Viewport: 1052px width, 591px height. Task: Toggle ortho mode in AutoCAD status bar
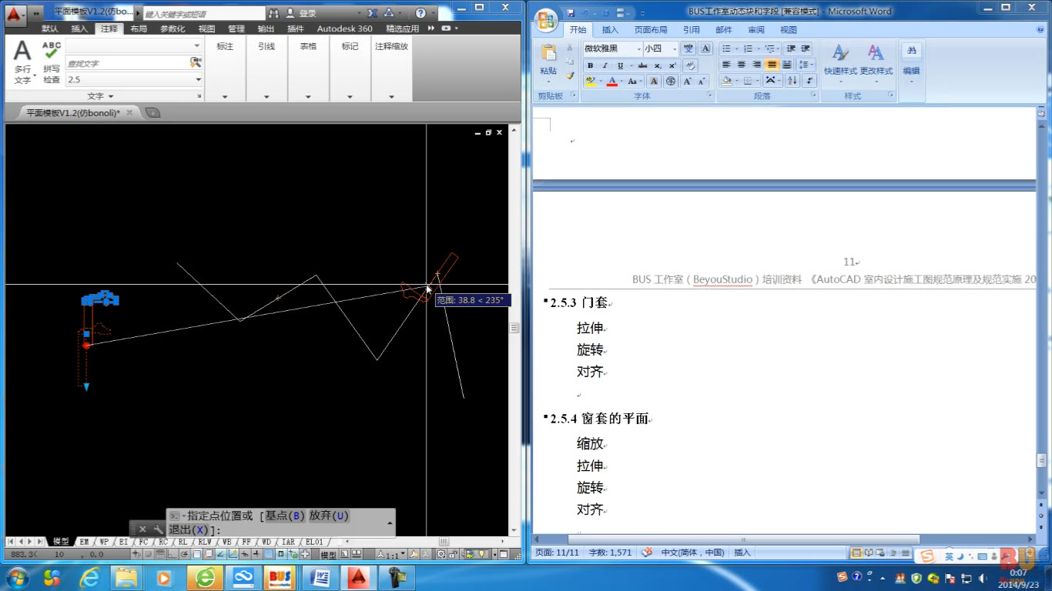point(170,554)
